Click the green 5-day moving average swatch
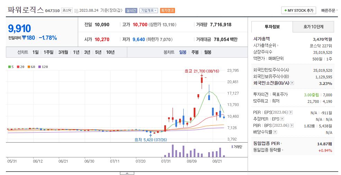The image size is (341, 175). (x=9, y=67)
